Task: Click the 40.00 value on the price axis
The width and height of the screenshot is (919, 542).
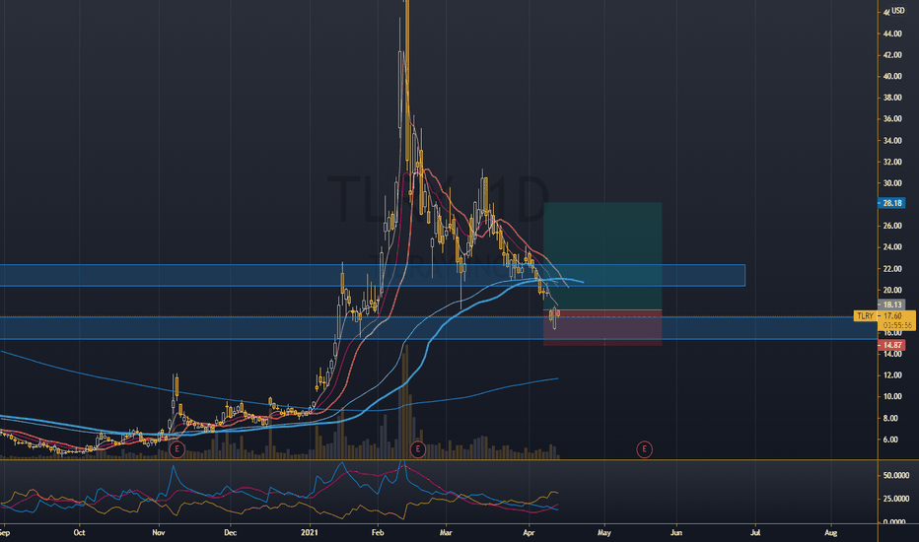Action: tap(892, 76)
